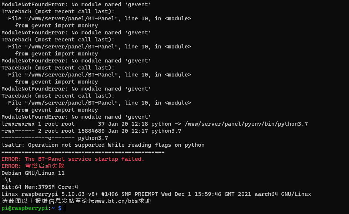Click the green pi@raspberrypi prompt text
349x214 pixels.
(25, 208)
